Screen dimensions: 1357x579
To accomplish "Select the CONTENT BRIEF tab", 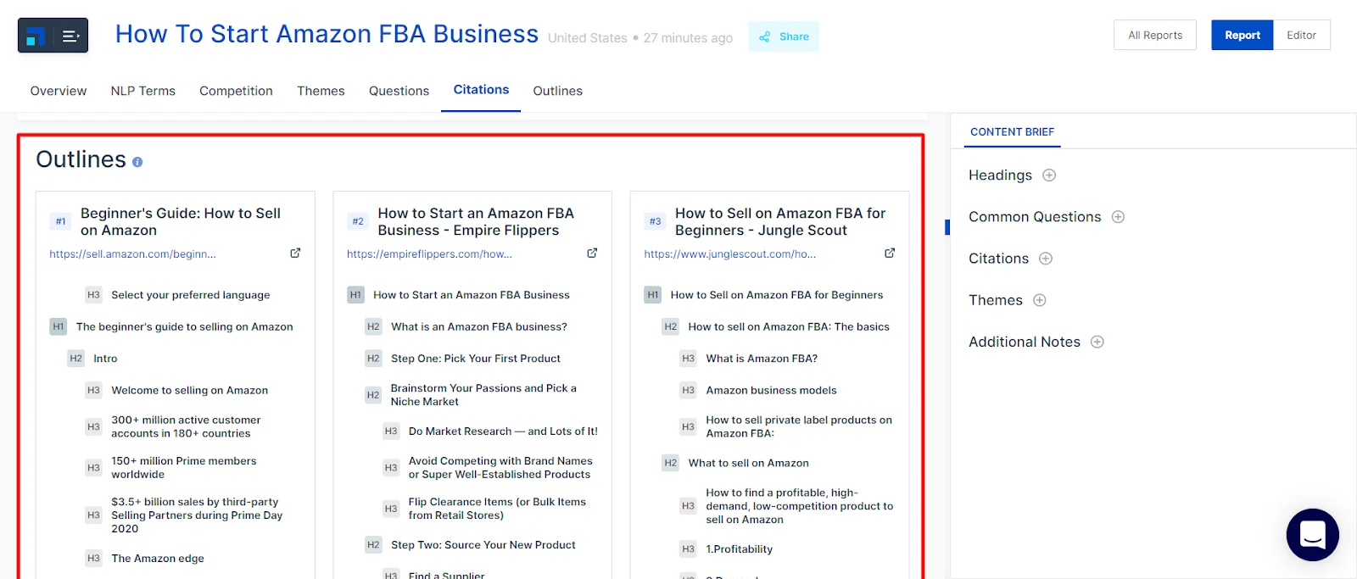I will click(x=1012, y=132).
